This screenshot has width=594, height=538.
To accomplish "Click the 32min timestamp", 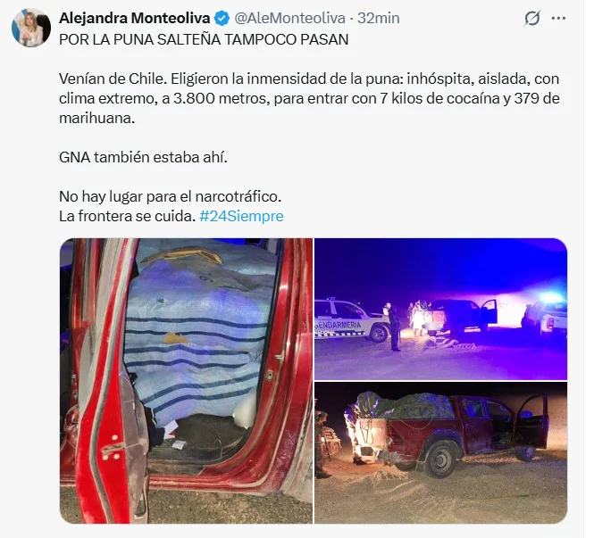I will (379, 18).
